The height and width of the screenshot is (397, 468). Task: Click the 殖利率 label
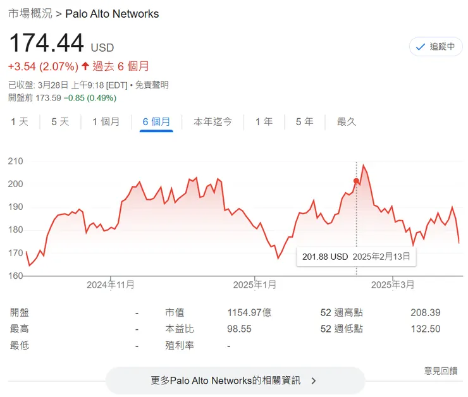(x=180, y=345)
